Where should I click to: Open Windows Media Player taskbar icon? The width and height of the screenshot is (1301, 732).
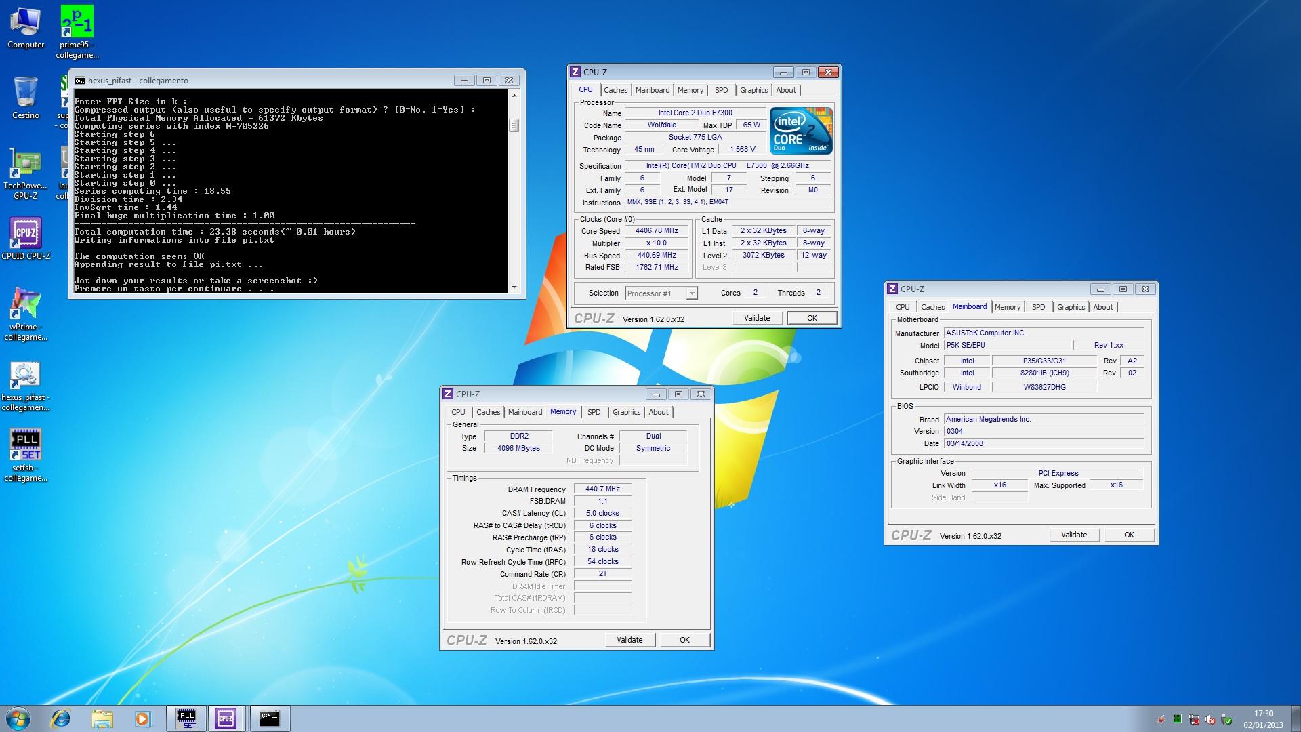tap(142, 718)
